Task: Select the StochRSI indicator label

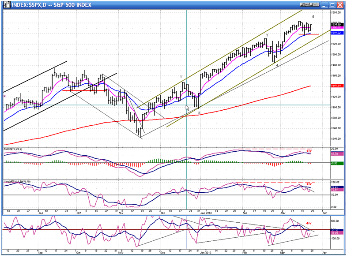Action: [x=17, y=182]
